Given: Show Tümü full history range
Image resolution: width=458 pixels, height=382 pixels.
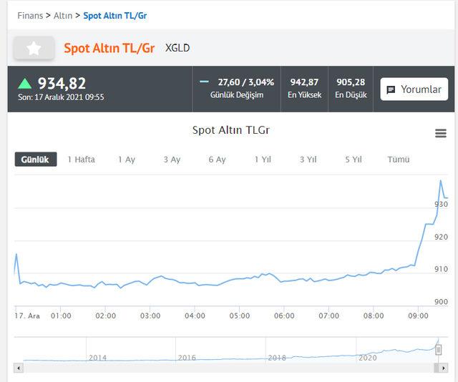Looking at the screenshot, I should (399, 160).
